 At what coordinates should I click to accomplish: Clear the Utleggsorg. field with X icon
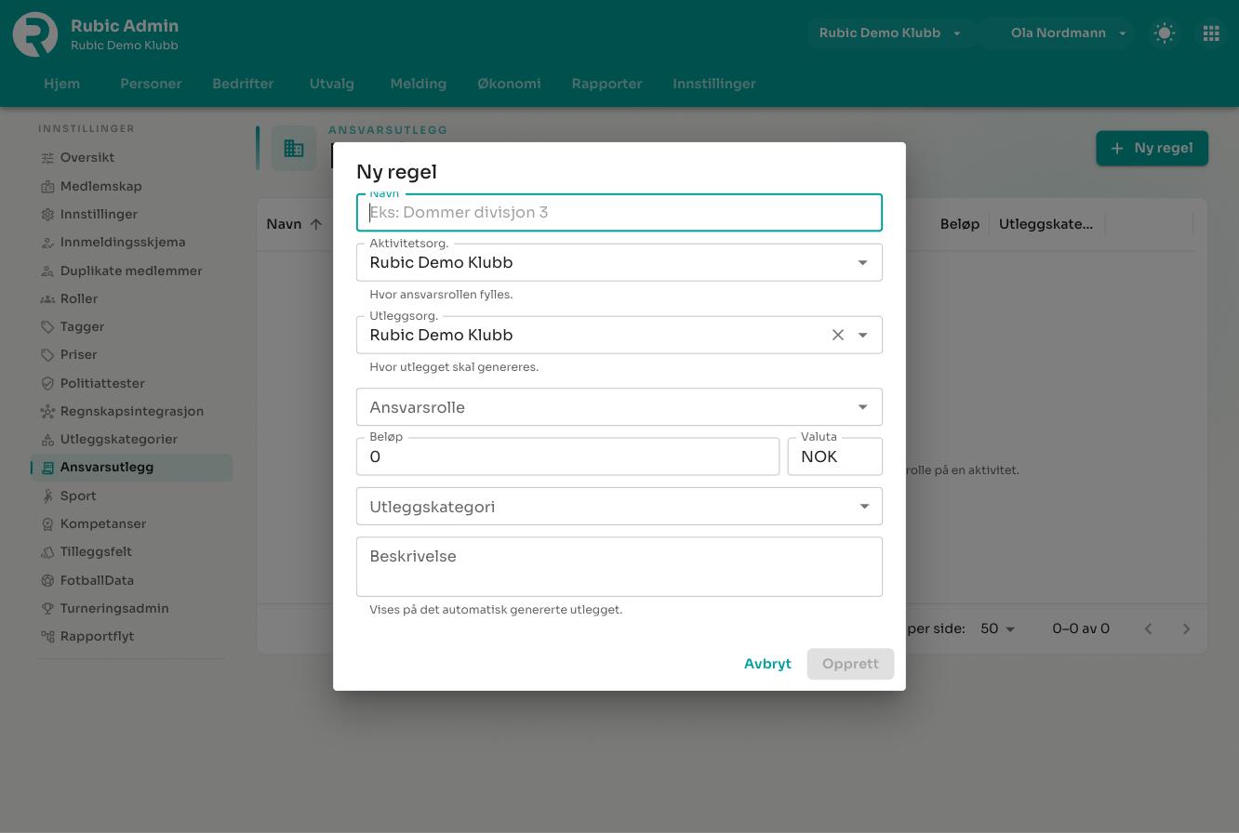tap(837, 335)
